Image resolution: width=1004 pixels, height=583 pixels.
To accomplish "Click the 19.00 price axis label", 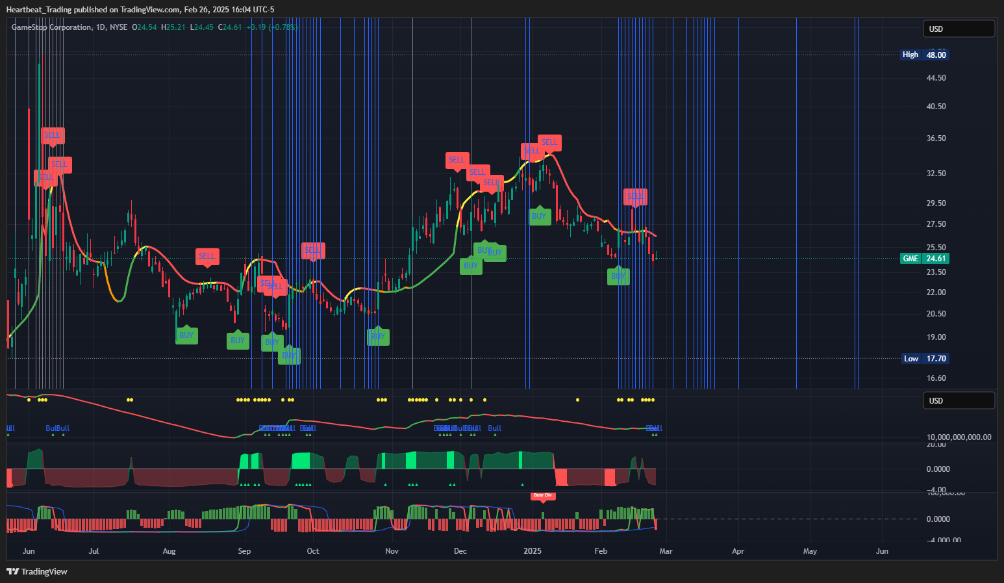I will pos(936,337).
